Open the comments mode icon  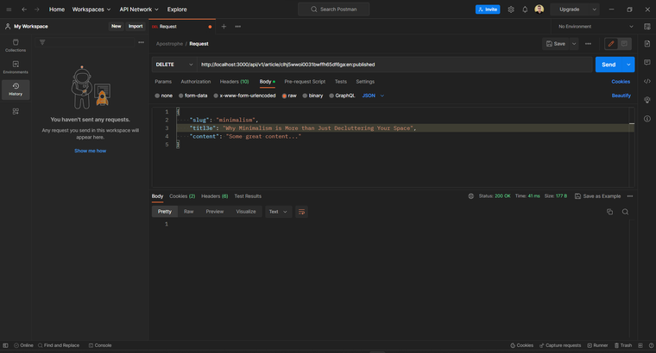624,44
